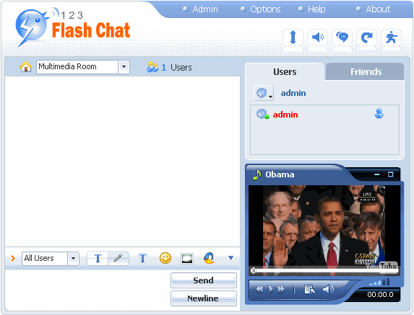
Task: Click the curved refresh arrow icon
Action: (366, 37)
